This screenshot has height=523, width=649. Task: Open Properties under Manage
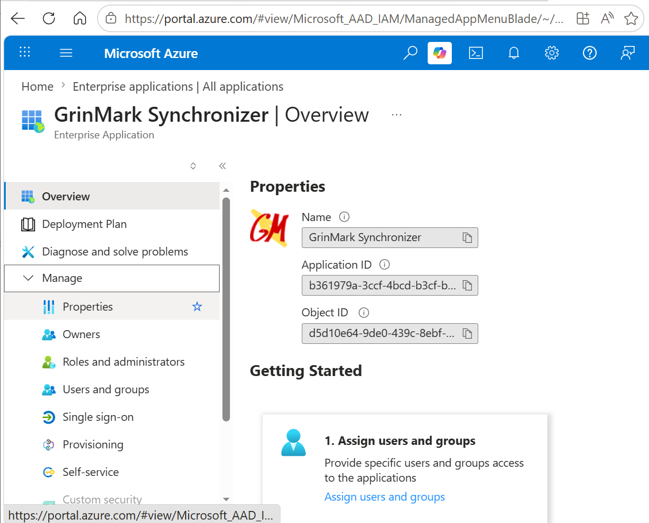click(112, 307)
